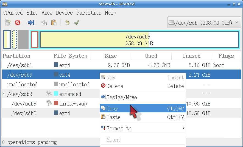
Task: Select the red linux-swap block in disk map
Action: [x=35, y=40]
